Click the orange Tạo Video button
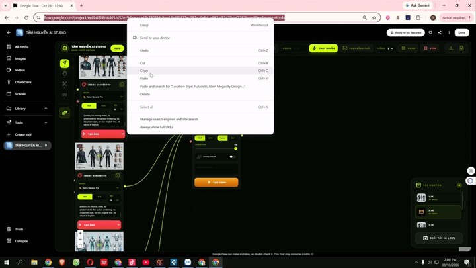This screenshot has height=268, width=476. (x=216, y=182)
